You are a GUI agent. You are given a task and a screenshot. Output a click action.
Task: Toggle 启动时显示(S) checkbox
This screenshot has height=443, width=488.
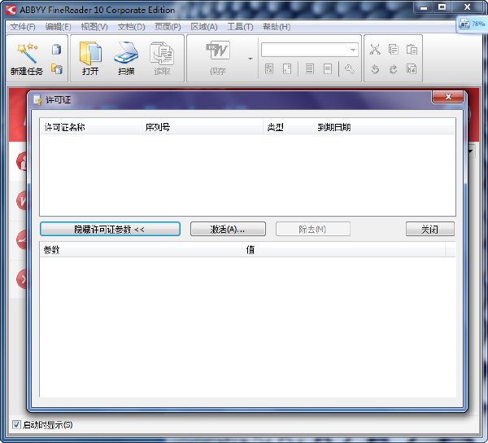click(16, 424)
